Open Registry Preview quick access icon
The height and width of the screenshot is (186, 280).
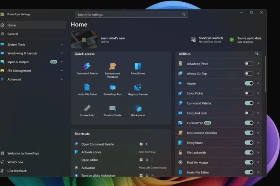(138, 89)
